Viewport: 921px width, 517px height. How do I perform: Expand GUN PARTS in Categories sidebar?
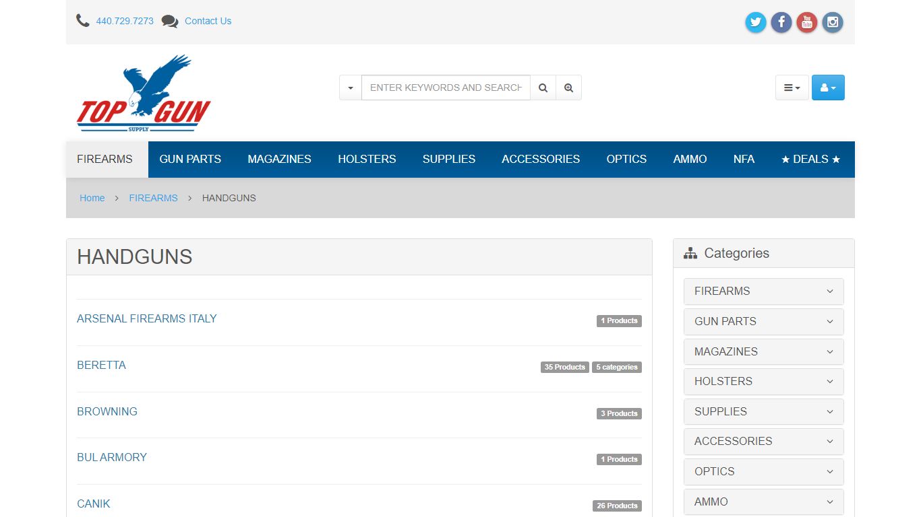pos(764,322)
